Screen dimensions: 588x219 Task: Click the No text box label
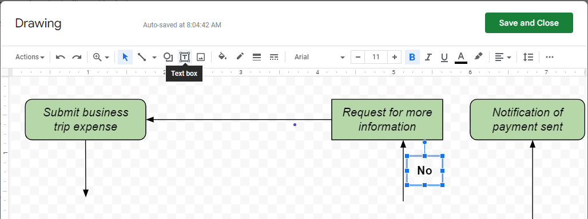point(424,171)
